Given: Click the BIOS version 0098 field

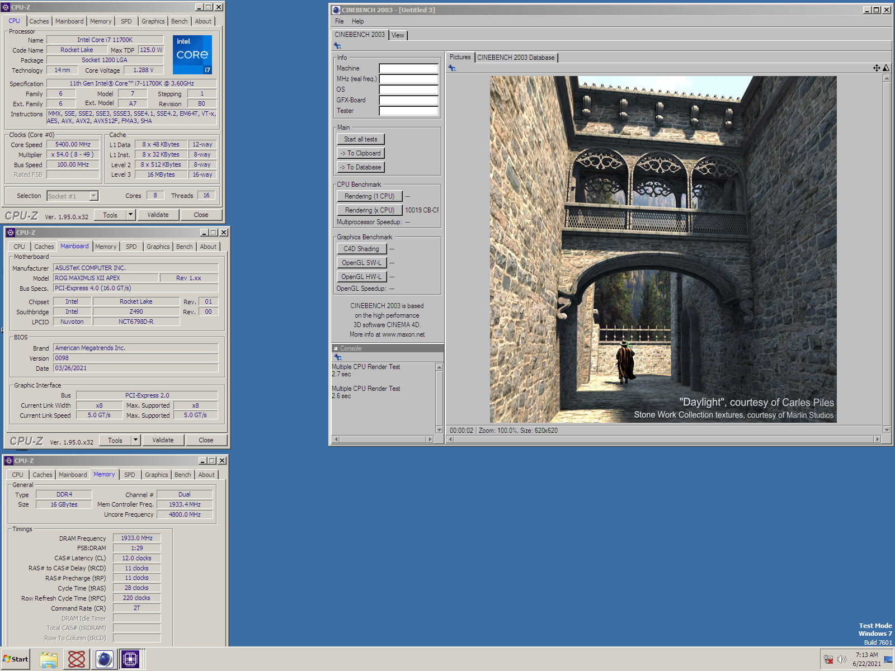Looking at the screenshot, I should (135, 358).
